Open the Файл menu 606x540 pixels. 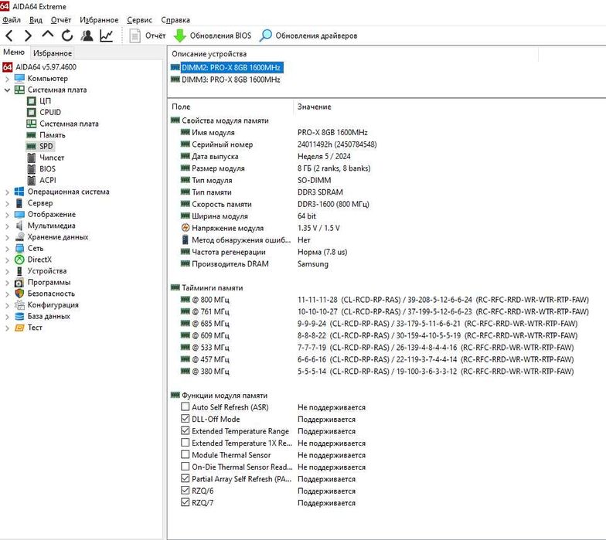pyautogui.click(x=11, y=20)
